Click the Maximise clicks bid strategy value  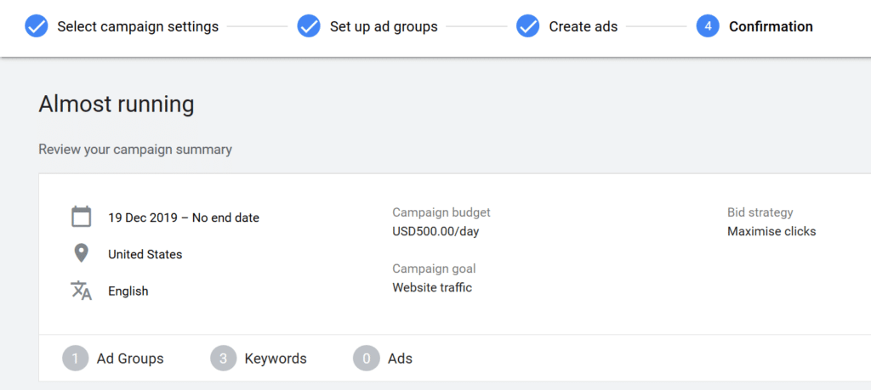click(771, 231)
